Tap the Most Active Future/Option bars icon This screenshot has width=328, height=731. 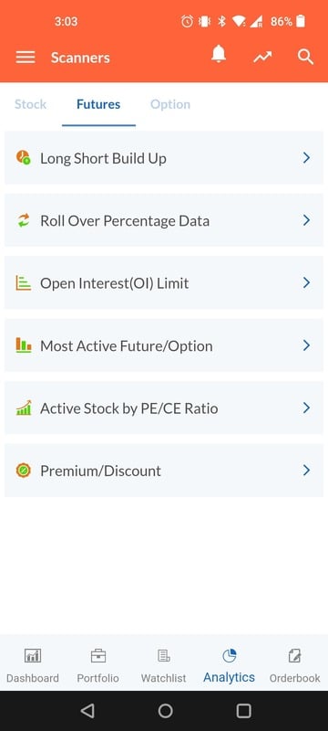pyautogui.click(x=23, y=345)
